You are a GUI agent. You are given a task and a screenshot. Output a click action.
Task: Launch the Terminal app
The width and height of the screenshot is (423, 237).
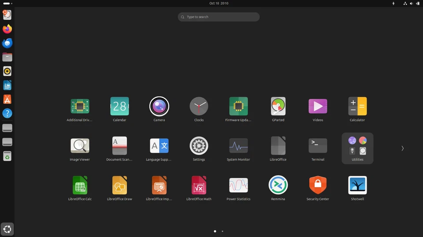coord(318,146)
